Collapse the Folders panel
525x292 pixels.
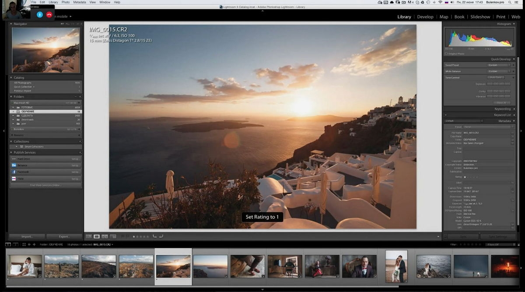tap(11, 96)
